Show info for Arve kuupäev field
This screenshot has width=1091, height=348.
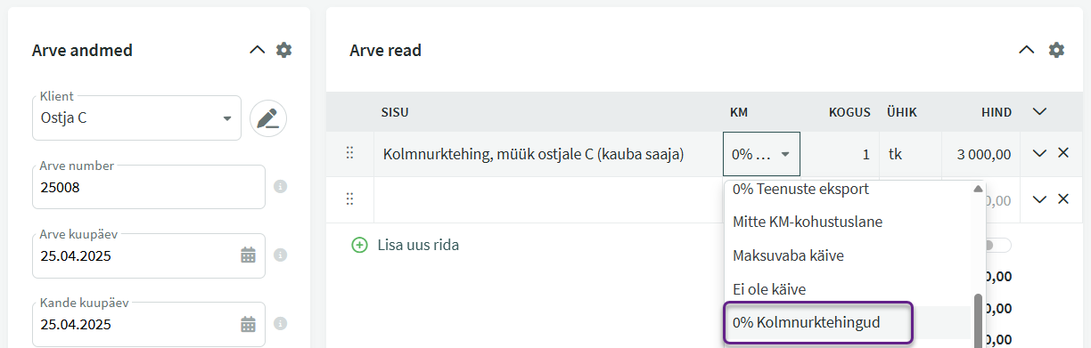click(280, 255)
